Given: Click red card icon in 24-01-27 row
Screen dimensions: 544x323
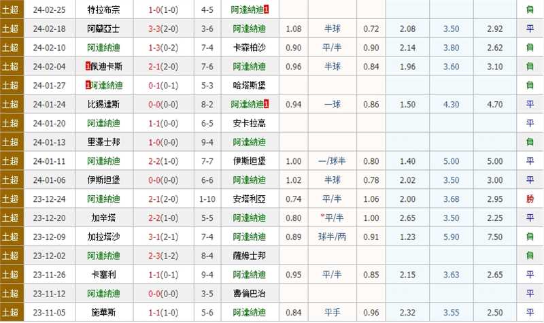Looking at the screenshot, I should click(88, 86).
